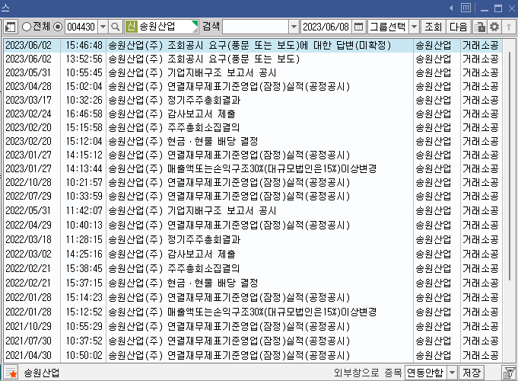Viewport: 518px width, 381px height.
Task: Click the favorites star list icon
Action: coord(11,373)
